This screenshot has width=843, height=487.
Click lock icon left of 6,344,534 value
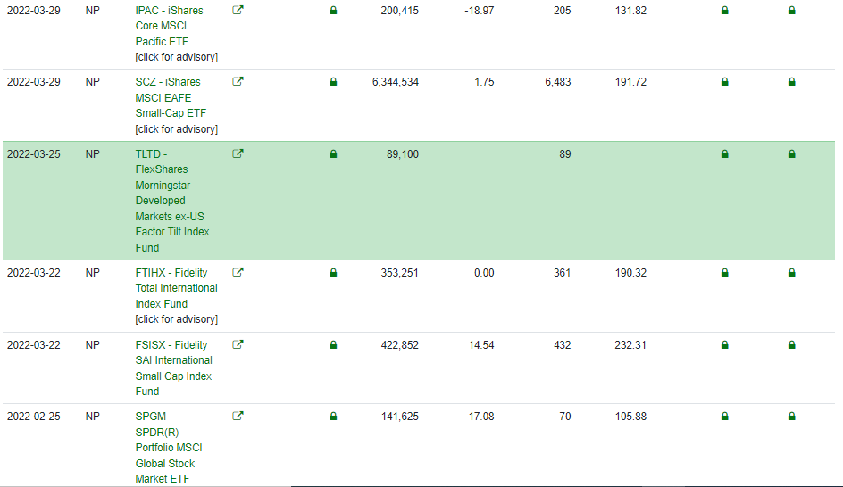tap(333, 82)
